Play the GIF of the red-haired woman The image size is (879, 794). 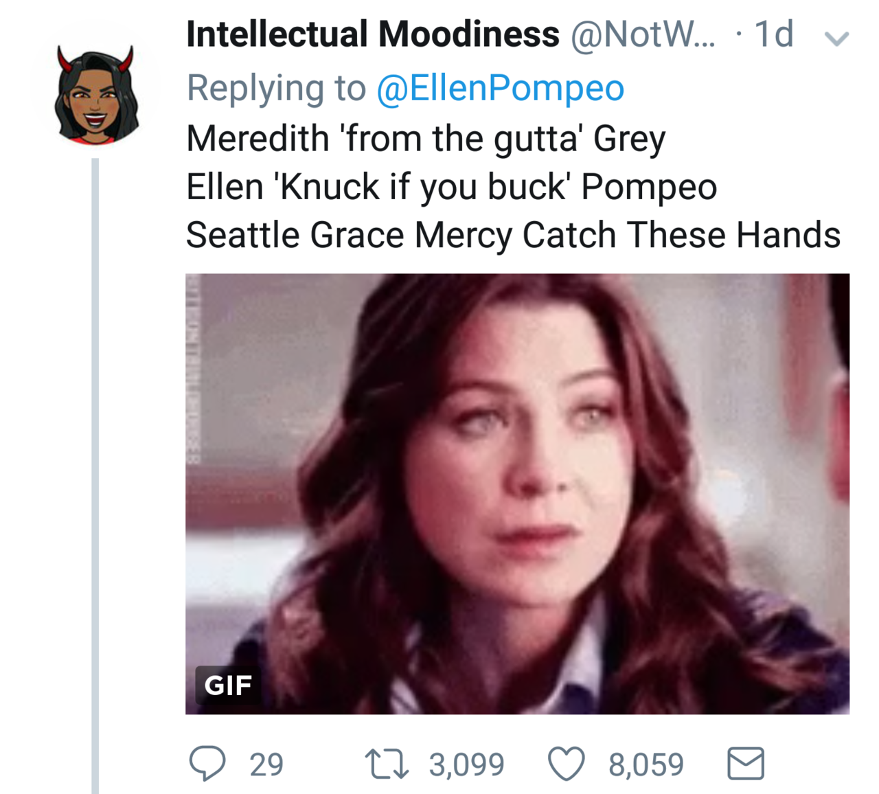coord(517,493)
